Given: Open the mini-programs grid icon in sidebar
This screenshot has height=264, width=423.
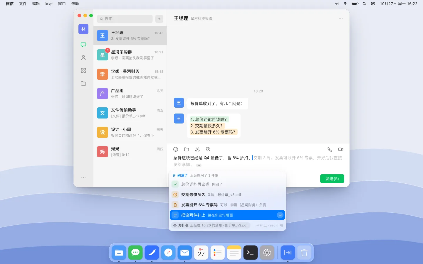Looking at the screenshot, I should click(x=83, y=70).
